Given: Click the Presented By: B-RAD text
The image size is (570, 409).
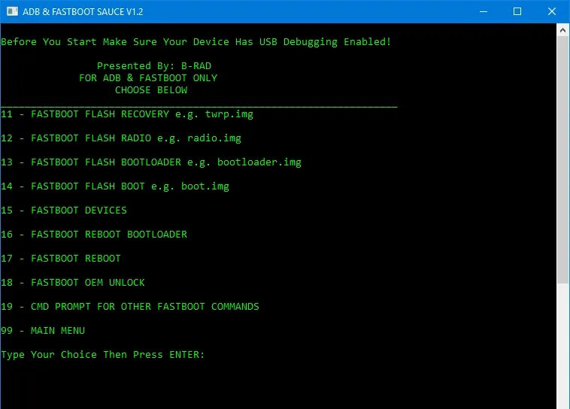Looking at the screenshot, I should (154, 66).
